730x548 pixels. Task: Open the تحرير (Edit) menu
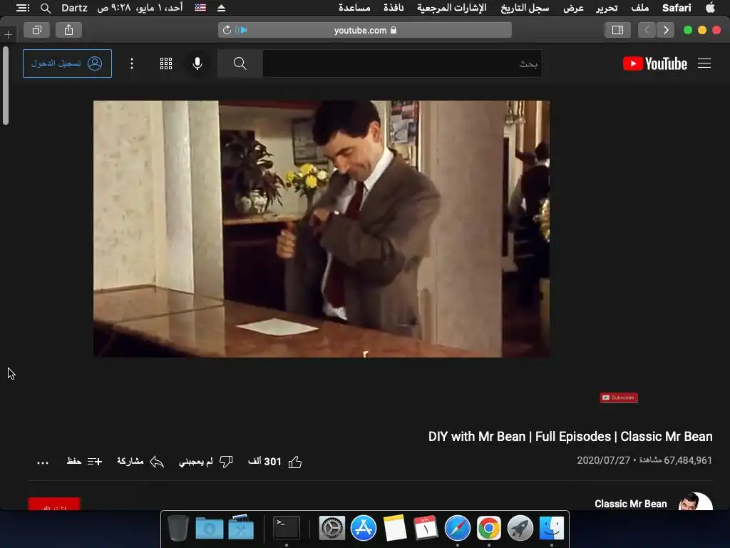pyautogui.click(x=607, y=7)
